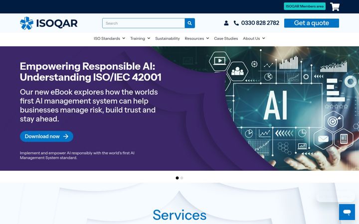359x224 pixels.
Task: Expand the Resources chevron
Action: (x=207, y=38)
